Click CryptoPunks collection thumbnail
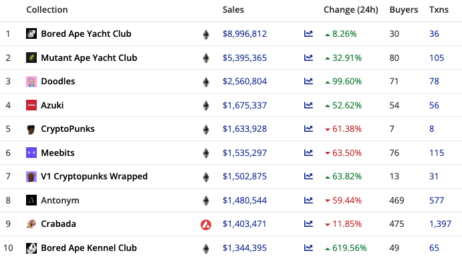462x259 pixels. point(31,129)
